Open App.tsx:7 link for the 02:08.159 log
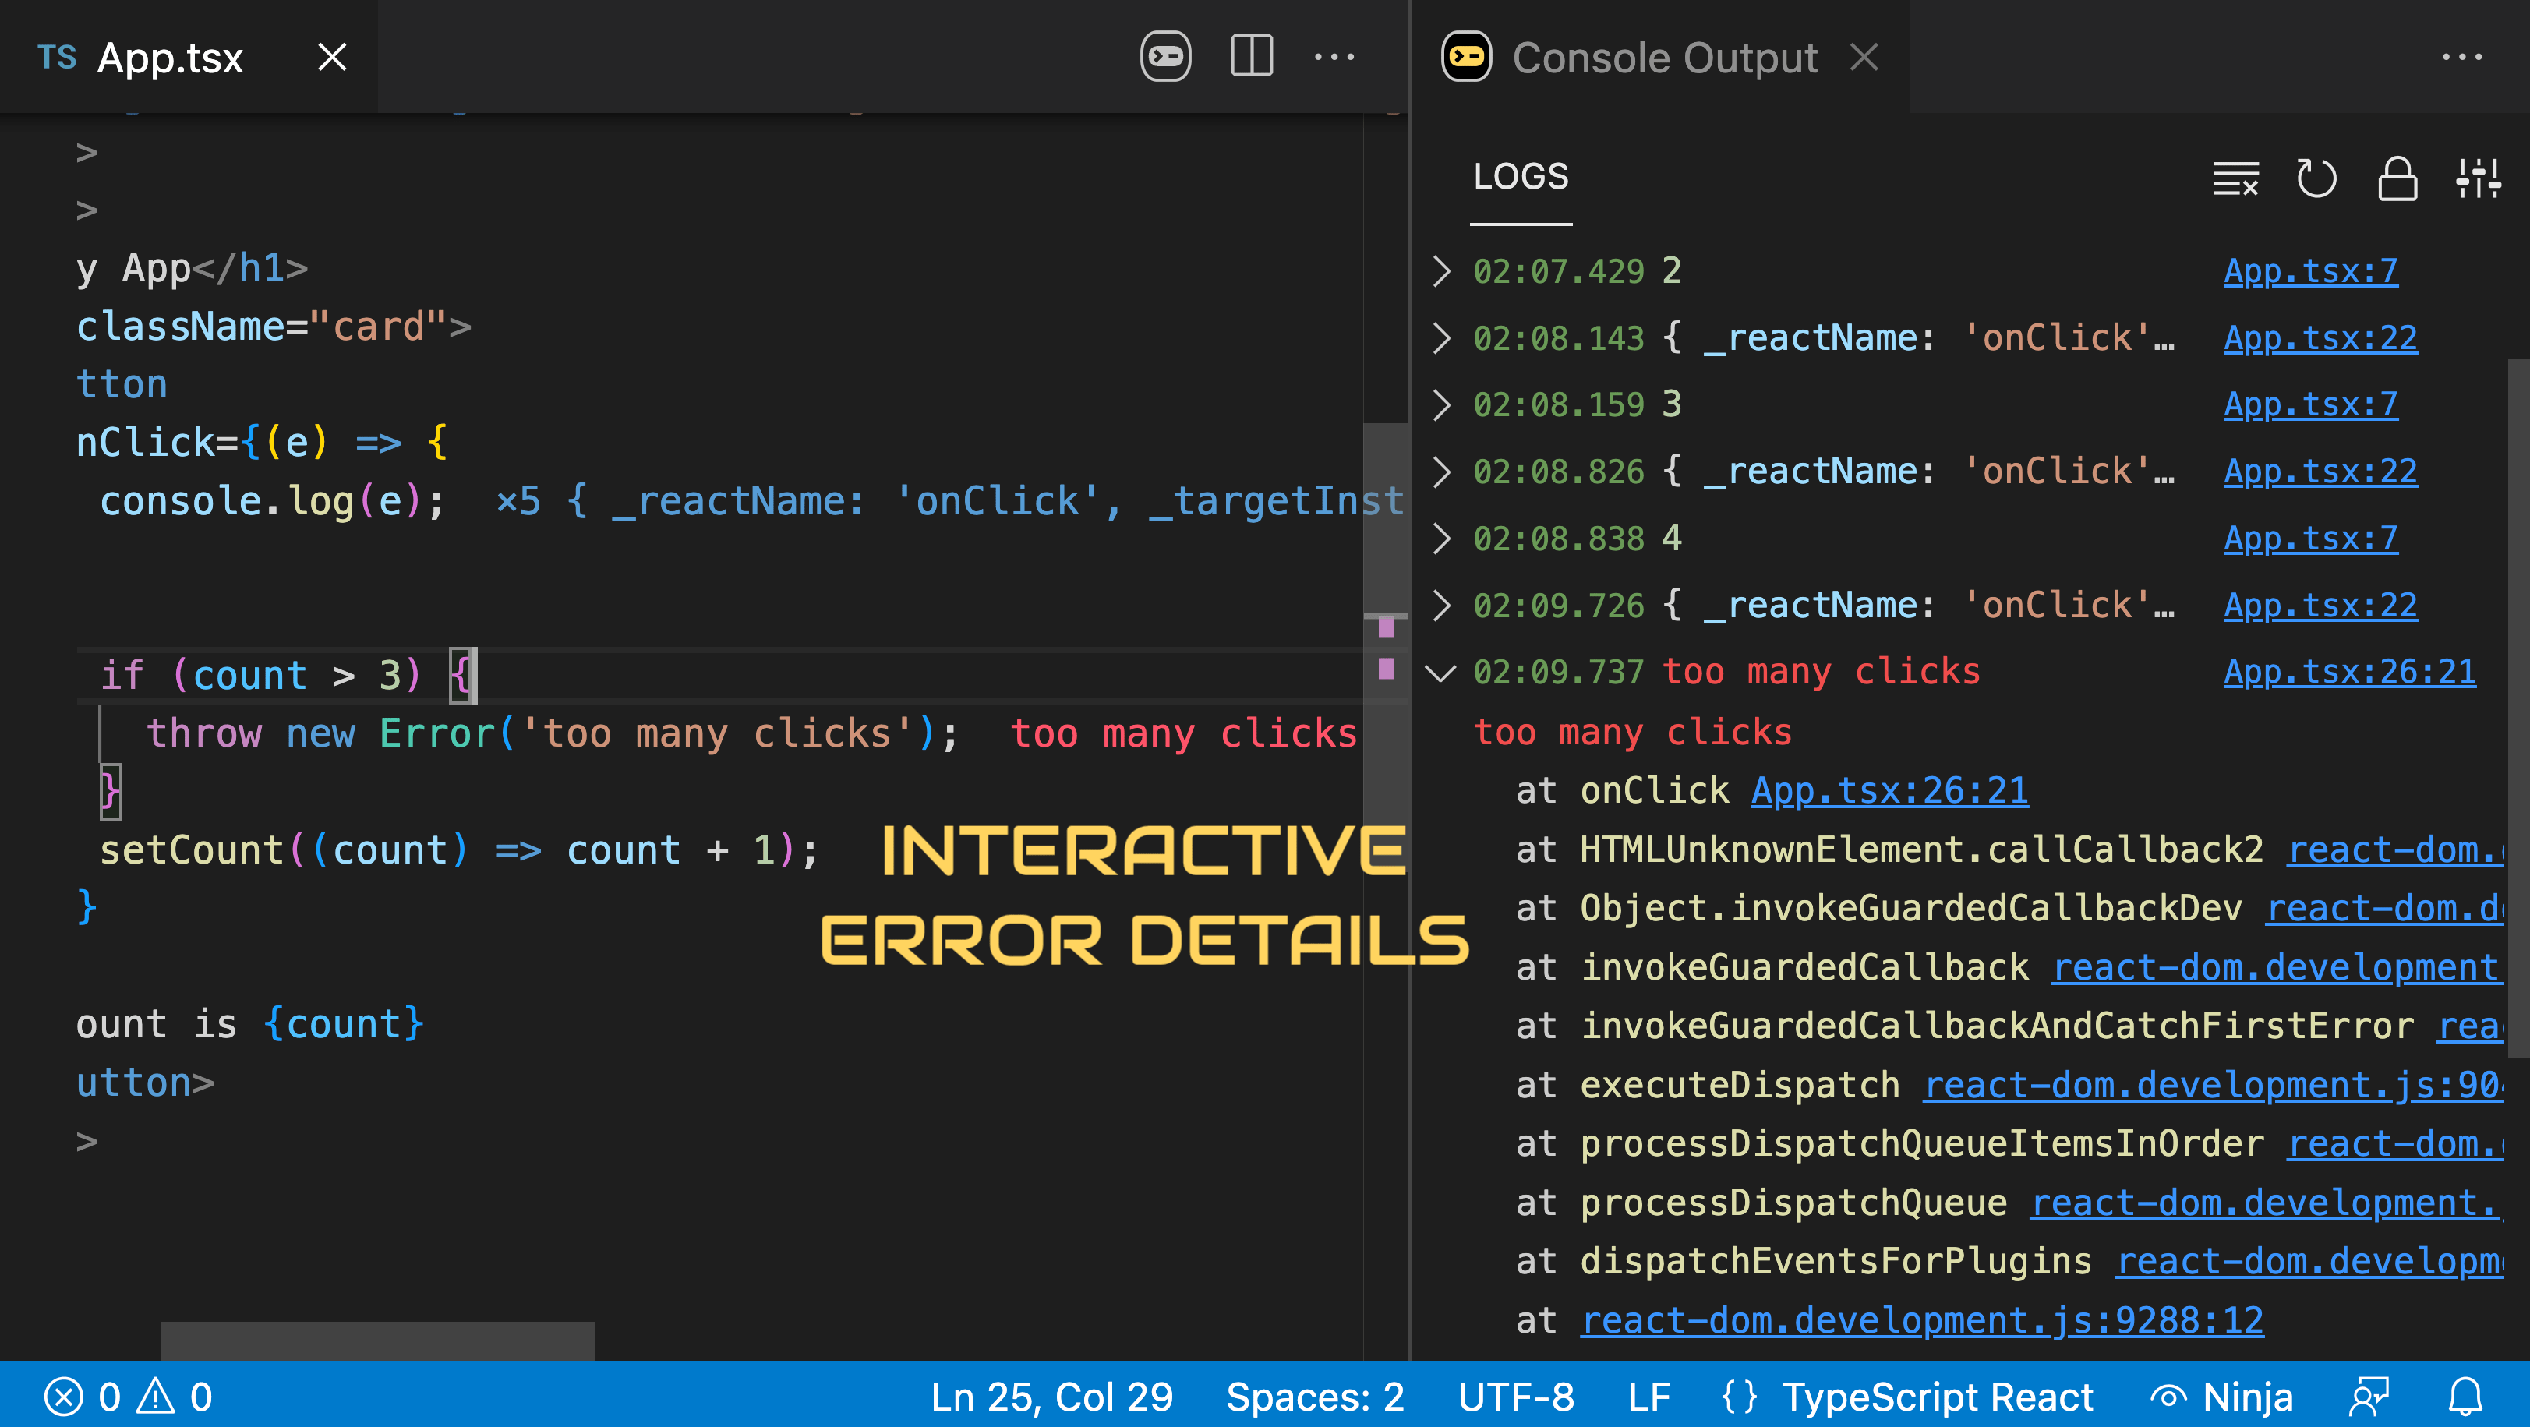Viewport: 2530px width, 1427px height. pos(2310,404)
